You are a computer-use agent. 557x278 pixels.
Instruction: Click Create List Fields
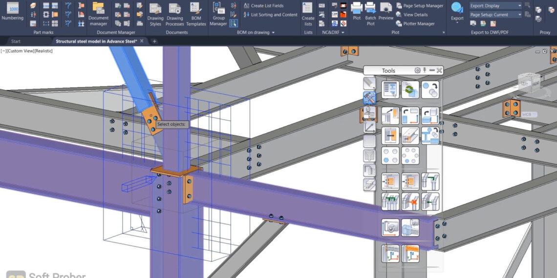pyautogui.click(x=264, y=6)
